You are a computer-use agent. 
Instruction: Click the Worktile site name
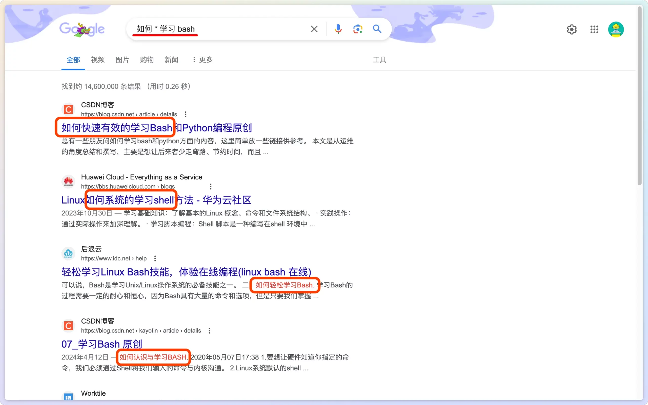point(93,393)
